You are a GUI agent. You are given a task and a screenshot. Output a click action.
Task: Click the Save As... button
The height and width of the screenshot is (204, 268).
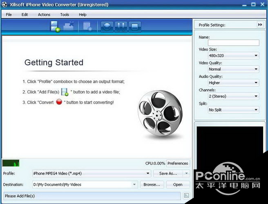tap(168, 173)
